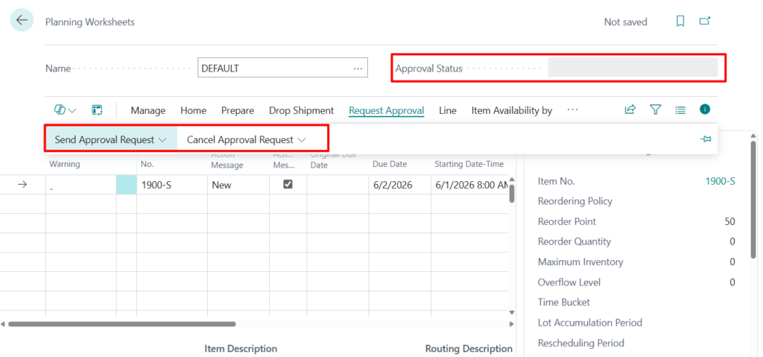This screenshot has height=357, width=763.
Task: Open the Name field lookup ellipsis
Action: [x=358, y=68]
